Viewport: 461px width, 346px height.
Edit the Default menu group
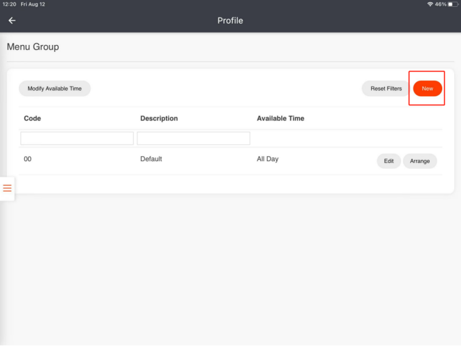(389, 161)
